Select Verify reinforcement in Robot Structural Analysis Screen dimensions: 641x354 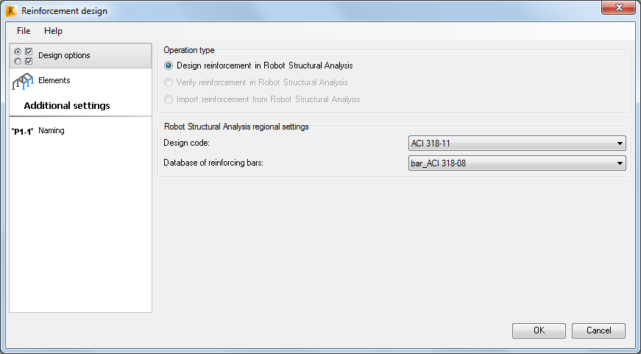click(x=256, y=82)
